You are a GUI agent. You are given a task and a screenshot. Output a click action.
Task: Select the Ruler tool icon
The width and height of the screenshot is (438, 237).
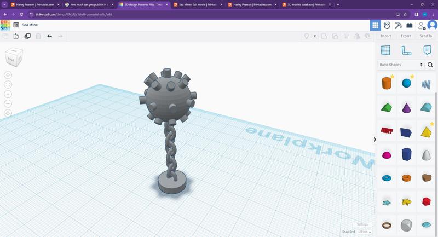pyautogui.click(x=406, y=50)
